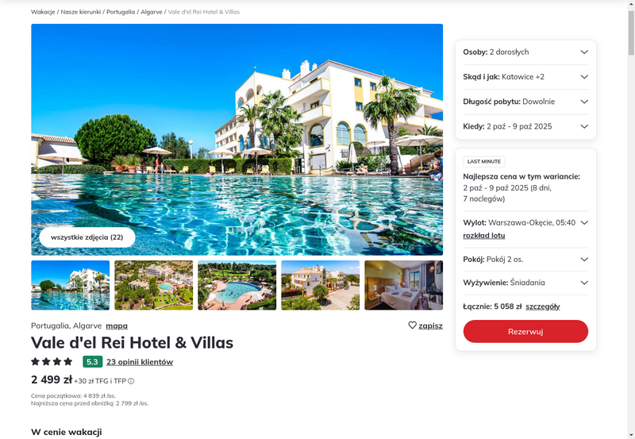Open the rozkład lotu link
Screen dimensions: 635x439
[x=484, y=236]
